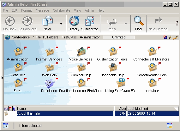Image resolution: width=180 pixels, height=131 pixels.
Task: Select the About this help file row
Action: pos(91,113)
